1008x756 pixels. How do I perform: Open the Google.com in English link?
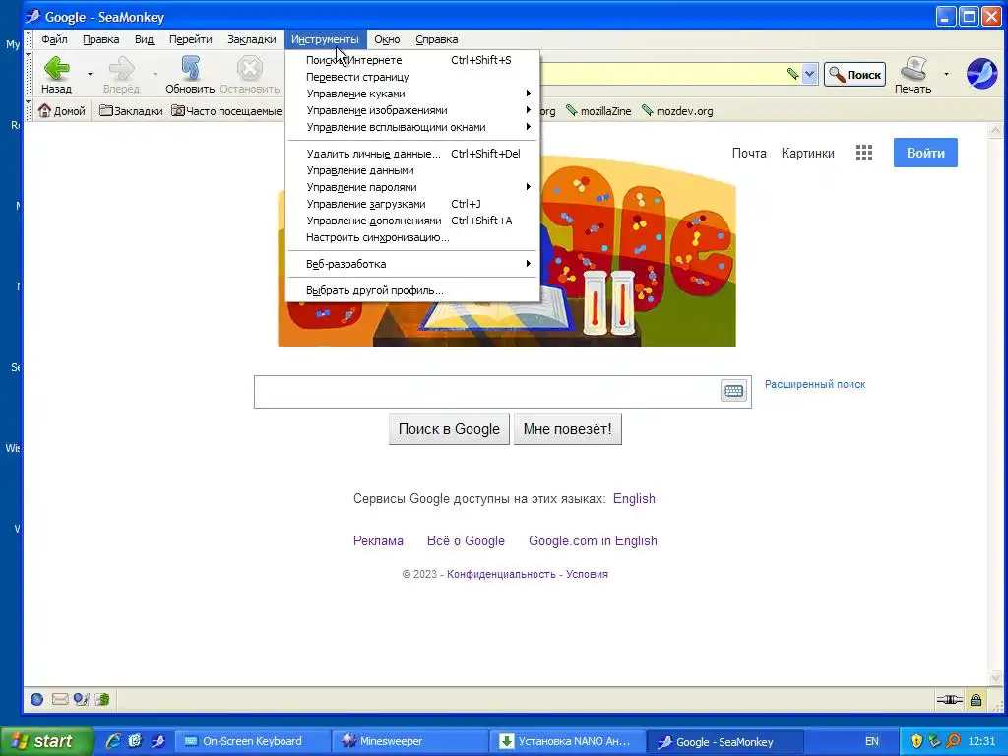593,540
